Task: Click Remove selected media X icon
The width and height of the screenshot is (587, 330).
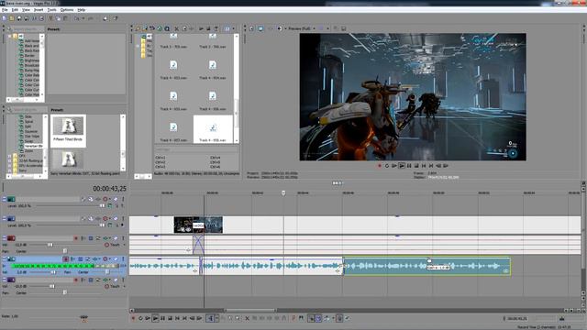Action: pos(176,28)
